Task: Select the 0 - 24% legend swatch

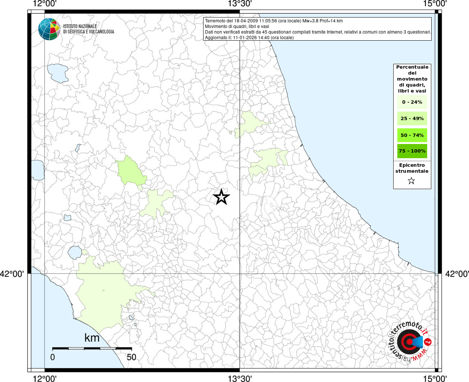Action: pos(412,102)
